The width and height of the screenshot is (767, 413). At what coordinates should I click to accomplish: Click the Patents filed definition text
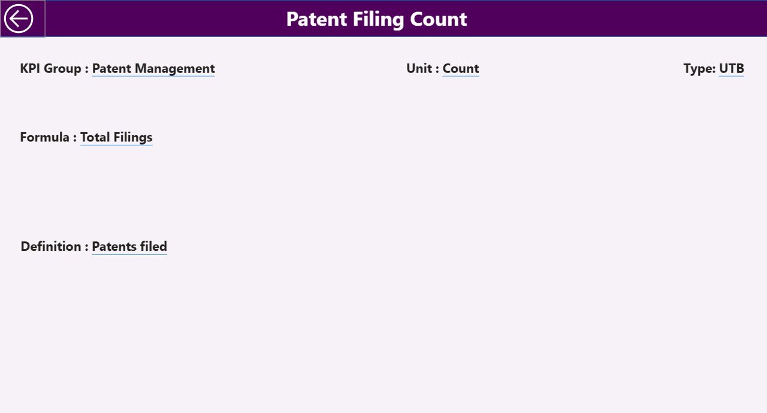129,246
